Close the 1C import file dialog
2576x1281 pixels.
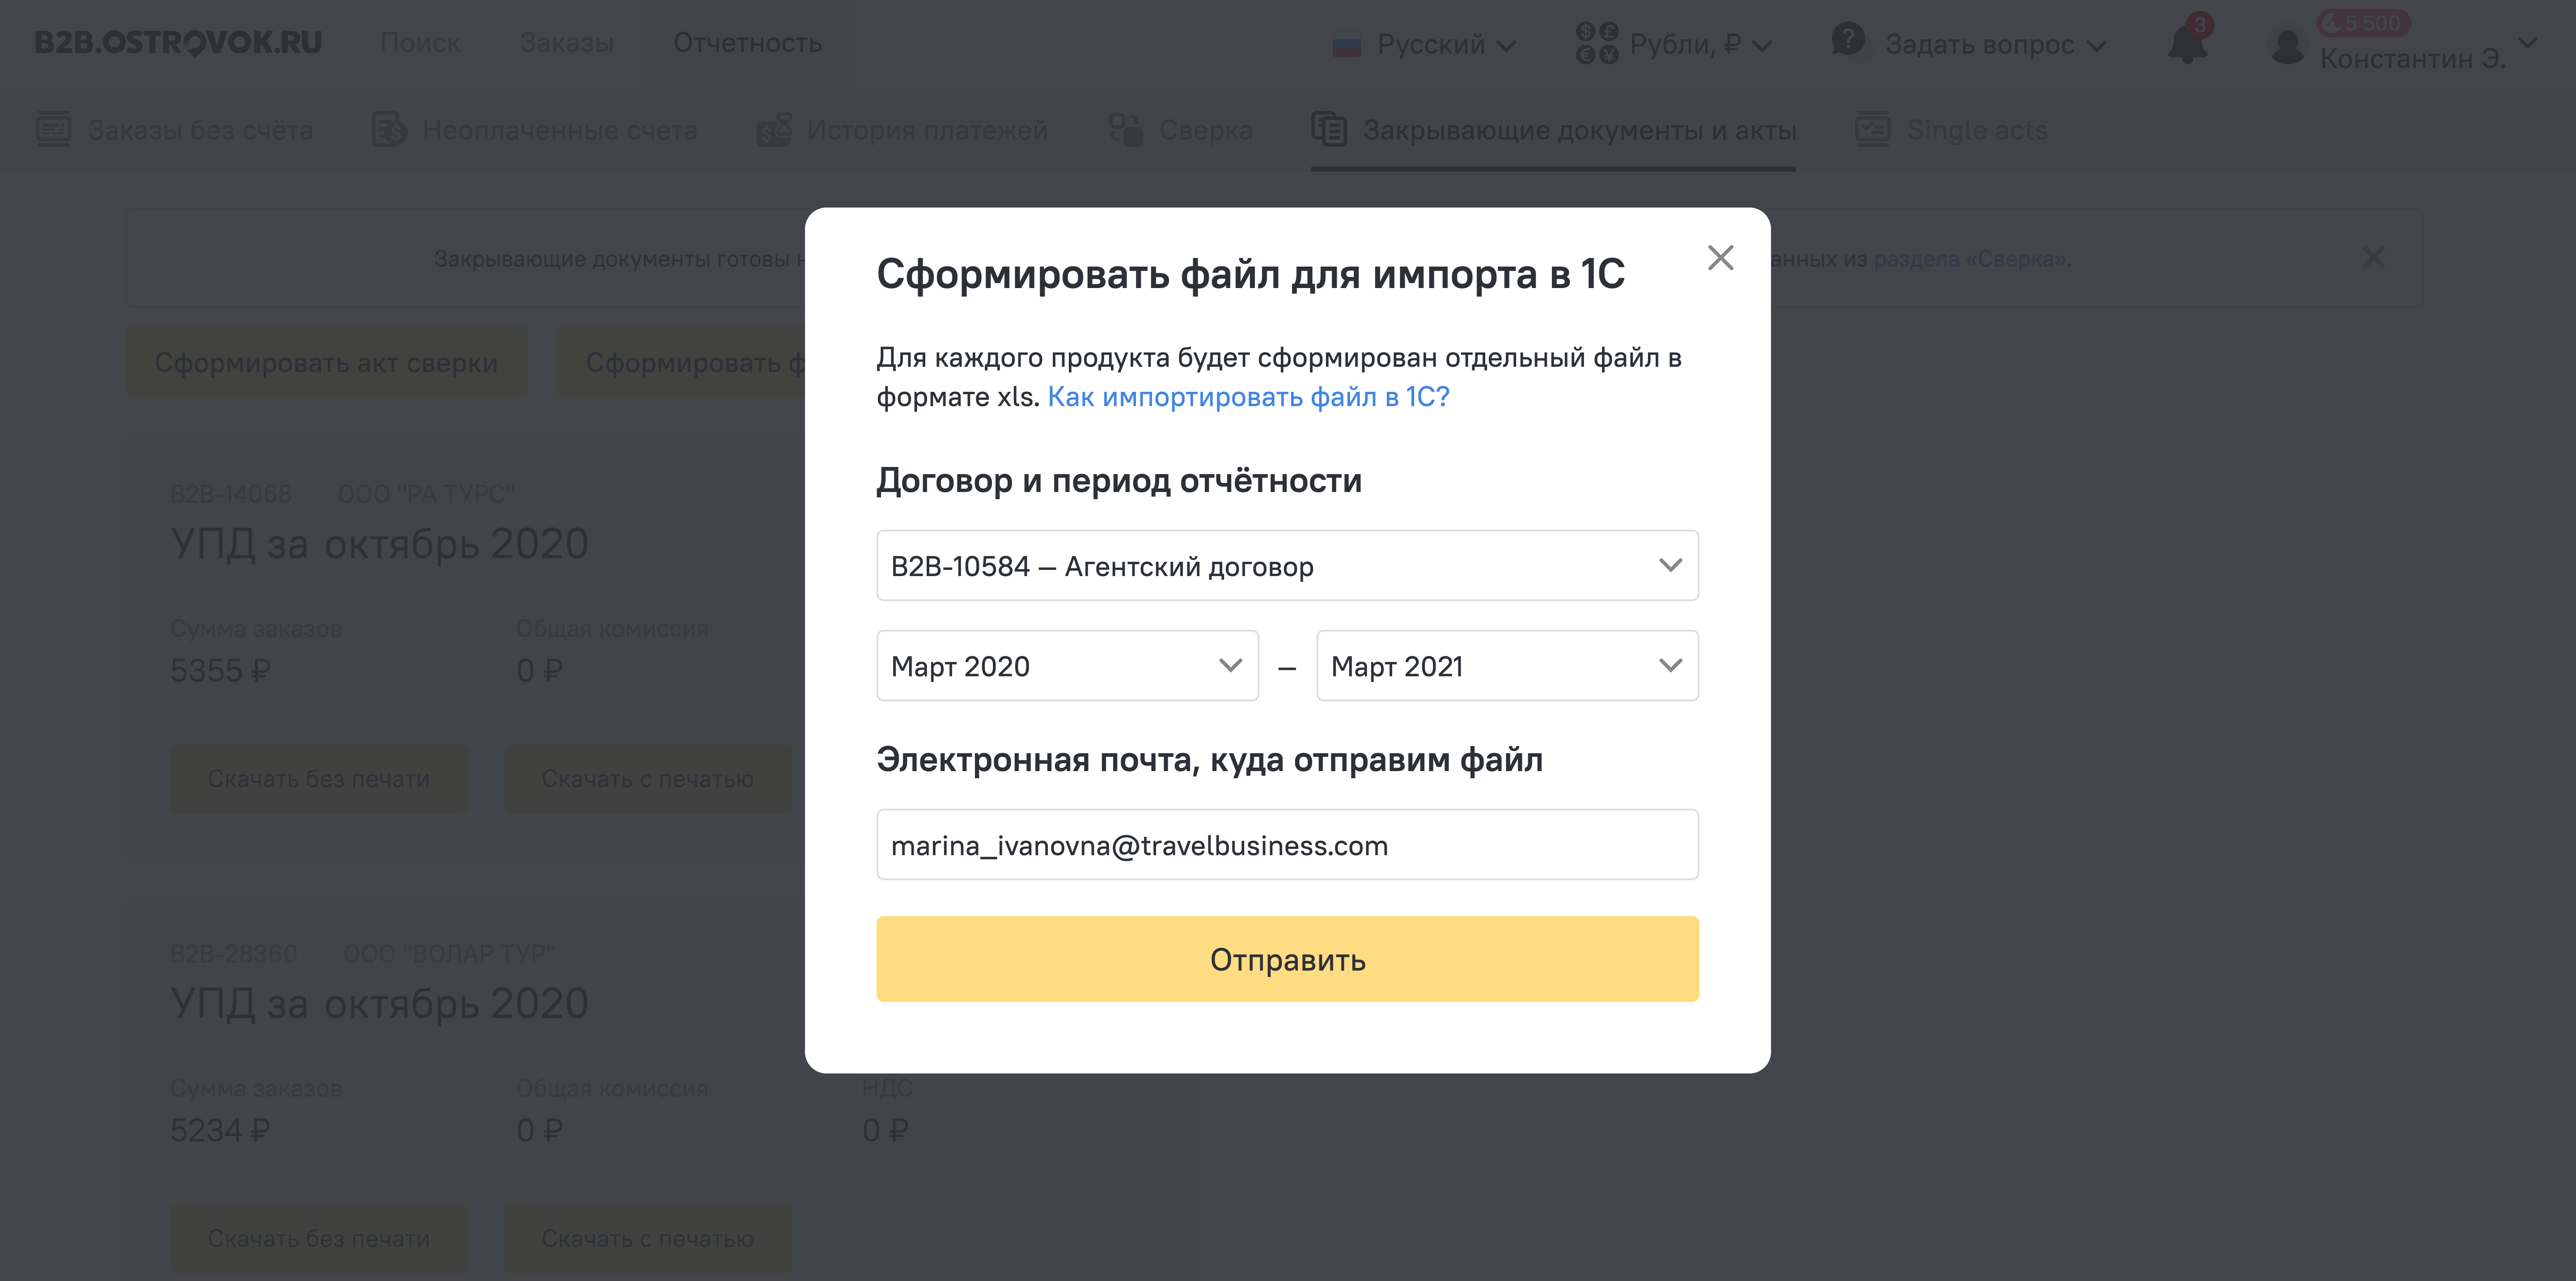click(x=1720, y=258)
